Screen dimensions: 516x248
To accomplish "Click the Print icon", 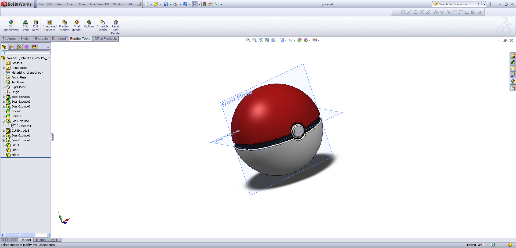I will pos(175,4).
